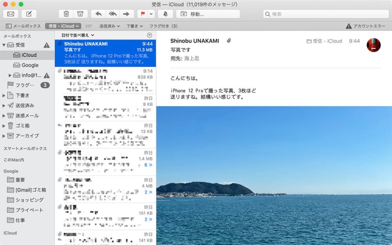Click the attached sea photo
Viewport: 392px width, 245px height.
coord(274,175)
